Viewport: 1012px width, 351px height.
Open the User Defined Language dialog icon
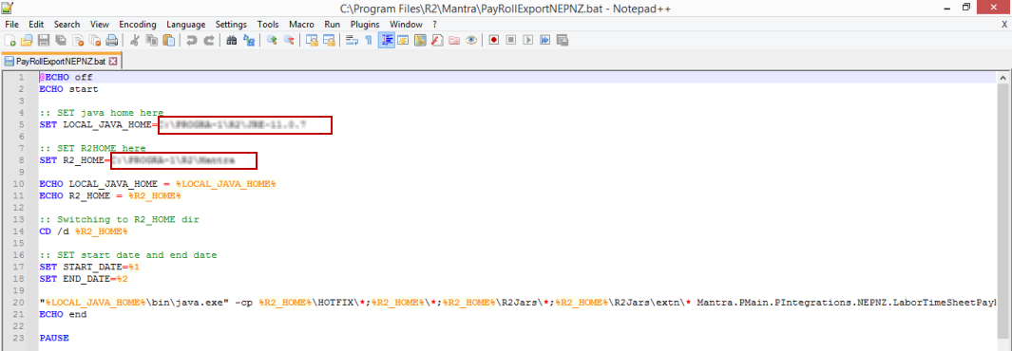pyautogui.click(x=404, y=41)
